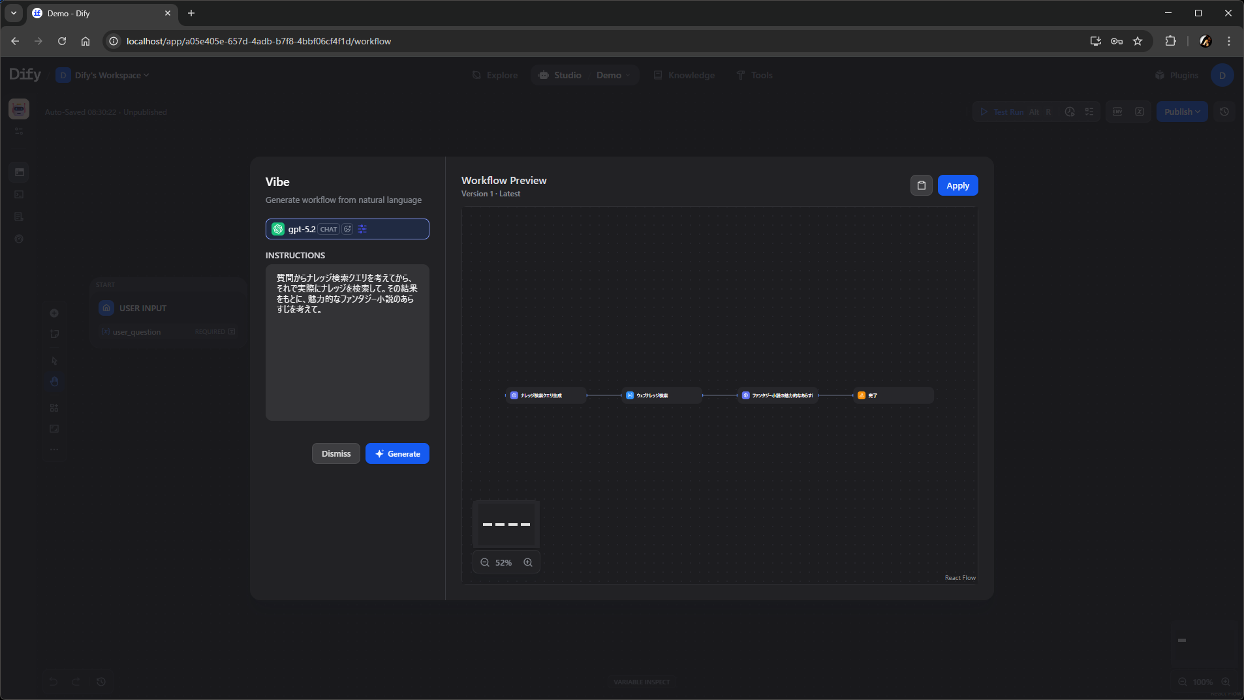Copy workflow preview using clipboard icon
Screen dimensions: 1244x700
pyautogui.click(x=920, y=185)
